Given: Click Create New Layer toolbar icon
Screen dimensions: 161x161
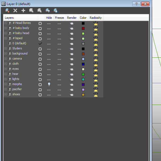Looking at the screenshot, I should (7, 10).
